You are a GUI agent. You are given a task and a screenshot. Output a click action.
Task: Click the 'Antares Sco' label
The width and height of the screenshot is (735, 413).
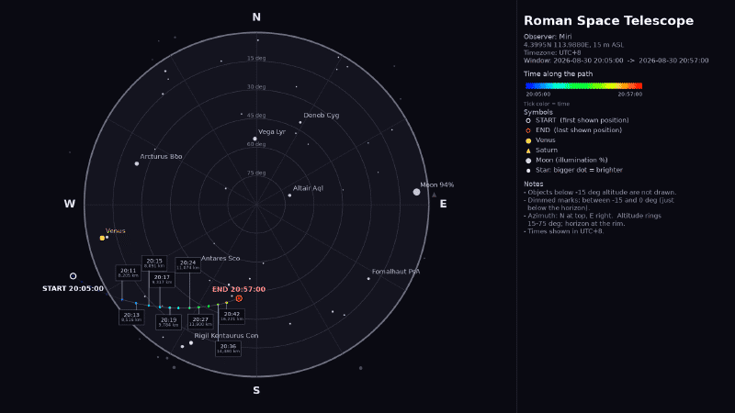[220, 259]
